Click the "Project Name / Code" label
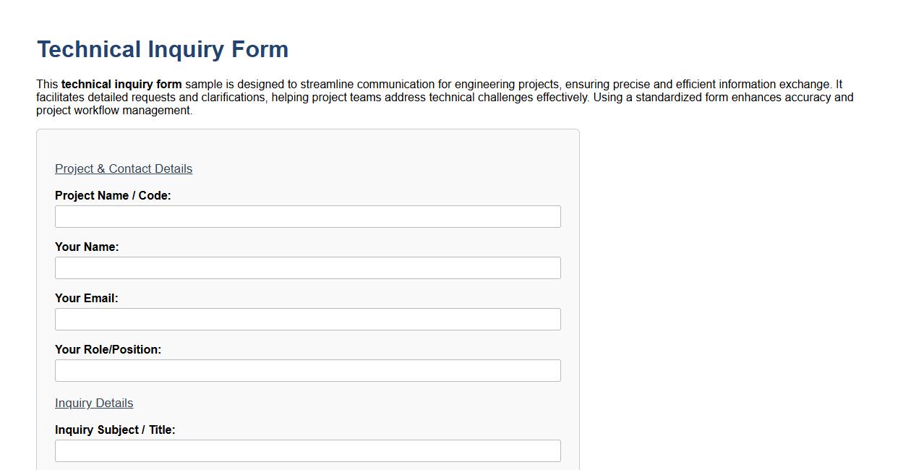This screenshot has width=924, height=470. [x=113, y=195]
